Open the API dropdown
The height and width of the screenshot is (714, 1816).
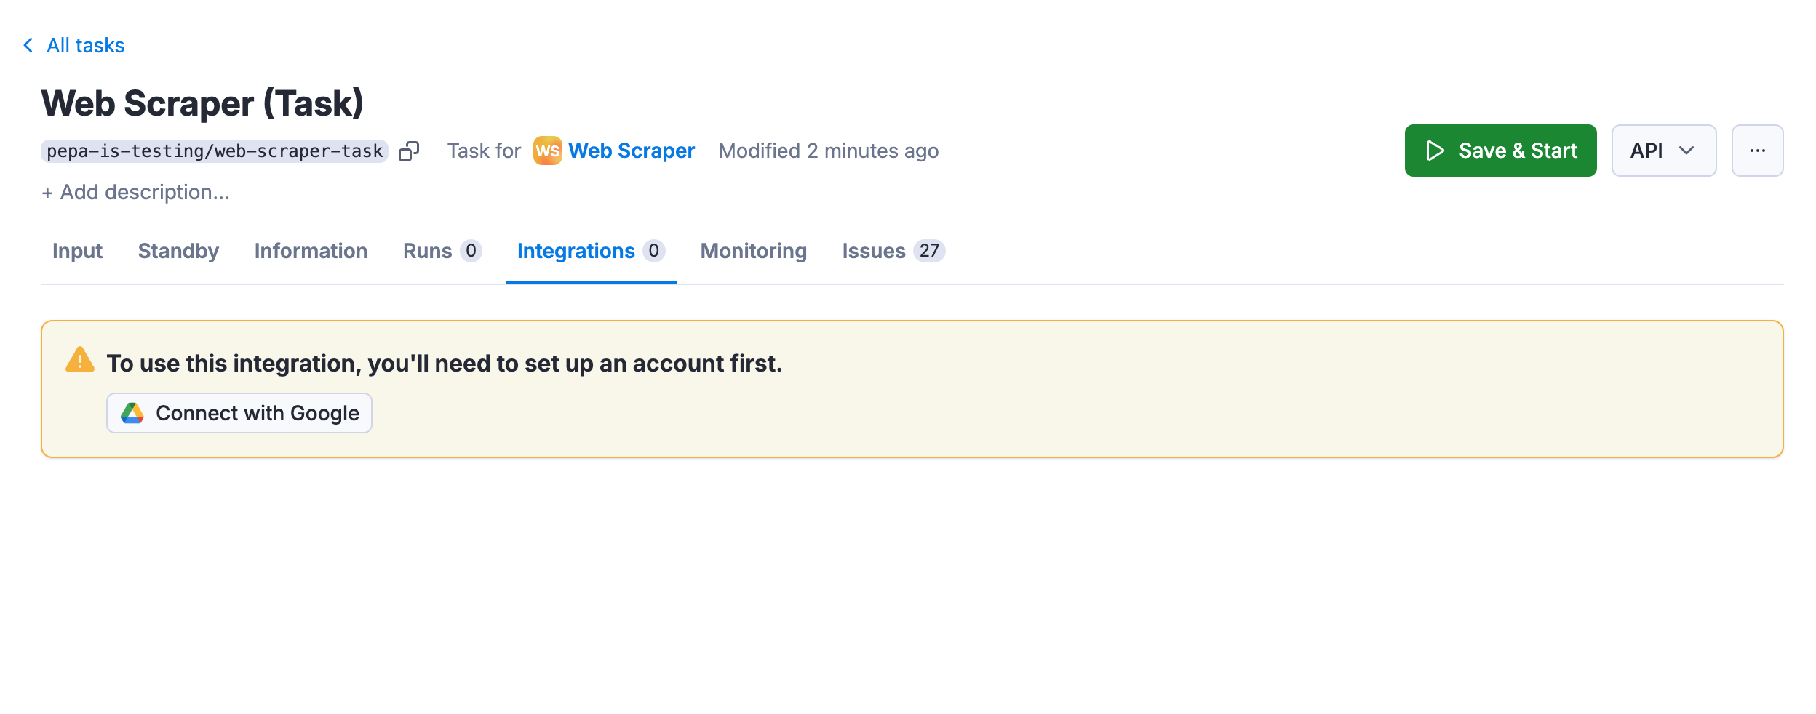[1663, 151]
